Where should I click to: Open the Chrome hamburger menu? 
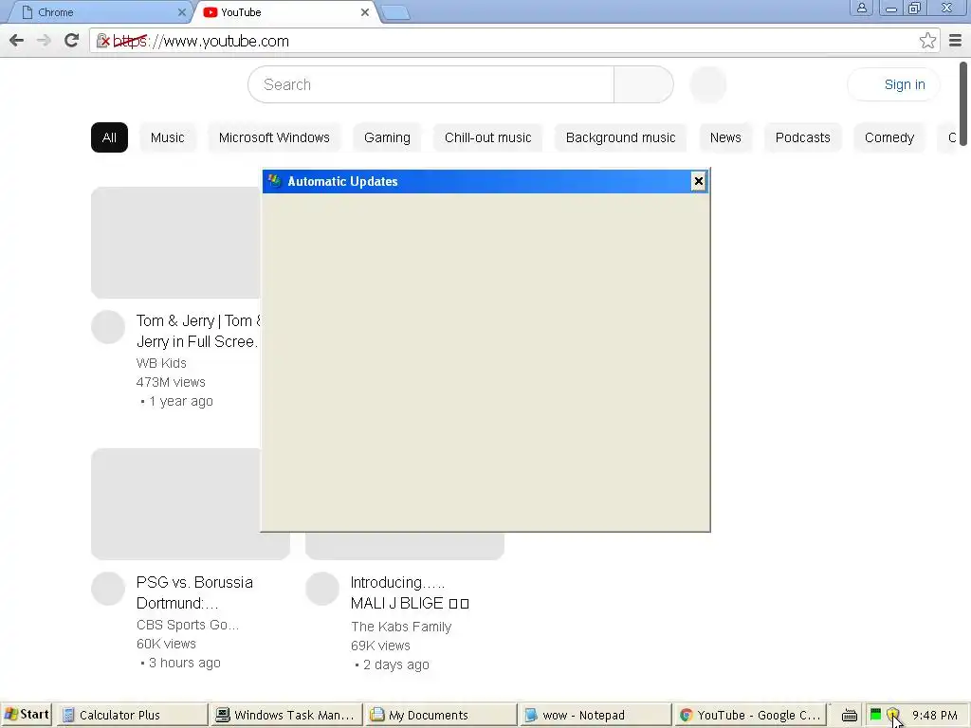point(956,41)
